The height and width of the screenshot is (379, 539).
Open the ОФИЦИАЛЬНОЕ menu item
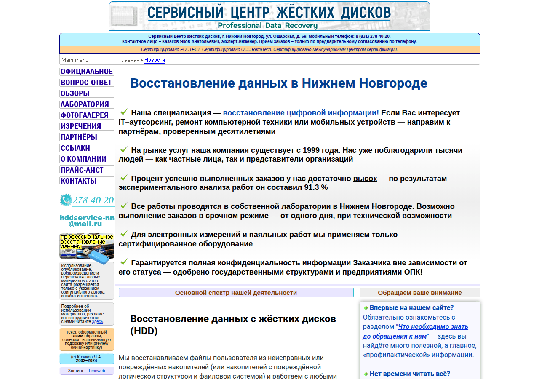pyautogui.click(x=87, y=72)
